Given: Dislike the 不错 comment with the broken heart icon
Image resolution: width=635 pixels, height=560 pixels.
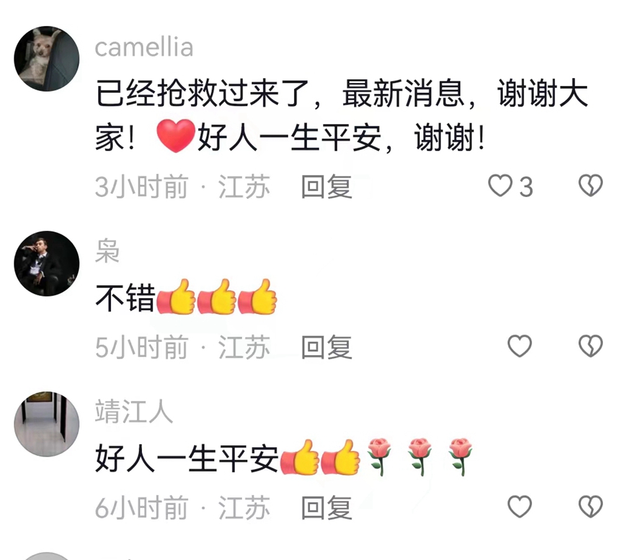Looking at the screenshot, I should (590, 346).
